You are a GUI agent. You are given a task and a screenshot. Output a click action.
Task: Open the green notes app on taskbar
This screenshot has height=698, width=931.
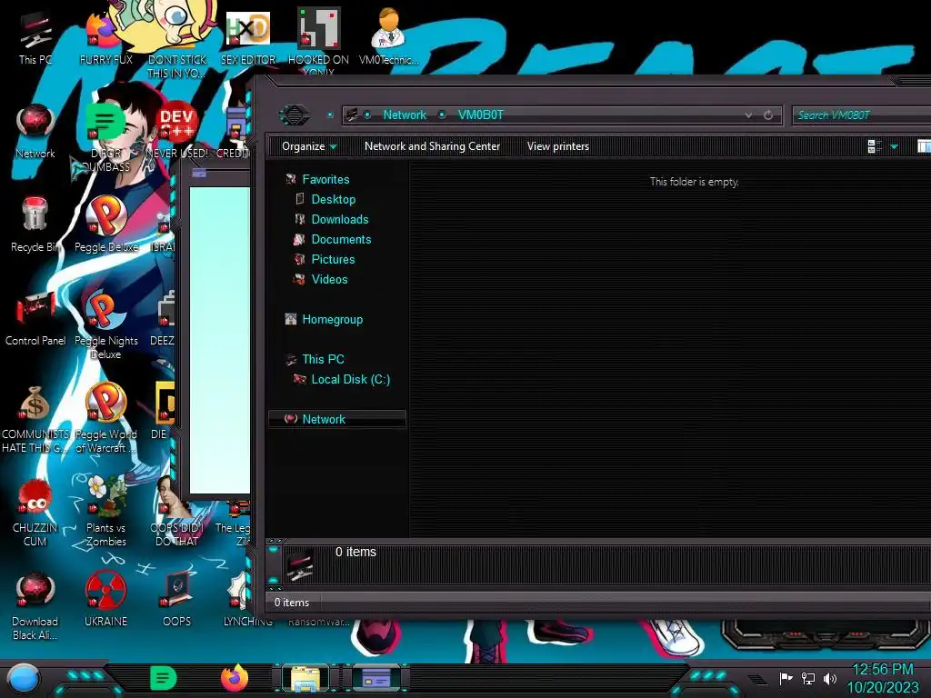coord(163,678)
